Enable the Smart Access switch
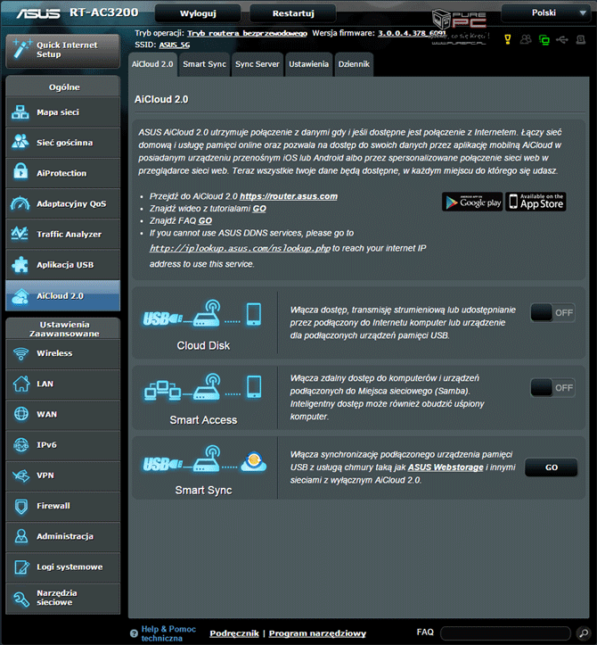The width and height of the screenshot is (597, 645). pos(552,387)
